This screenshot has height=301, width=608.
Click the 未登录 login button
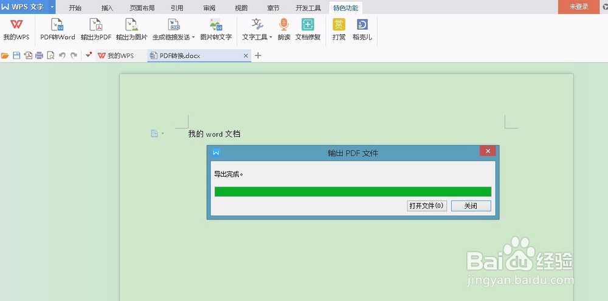579,7
